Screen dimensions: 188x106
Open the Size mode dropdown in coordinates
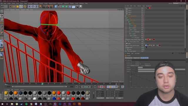tap(110, 98)
